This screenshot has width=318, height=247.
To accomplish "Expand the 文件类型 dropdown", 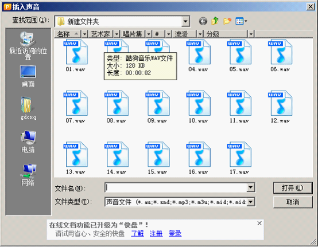I will [251, 202].
